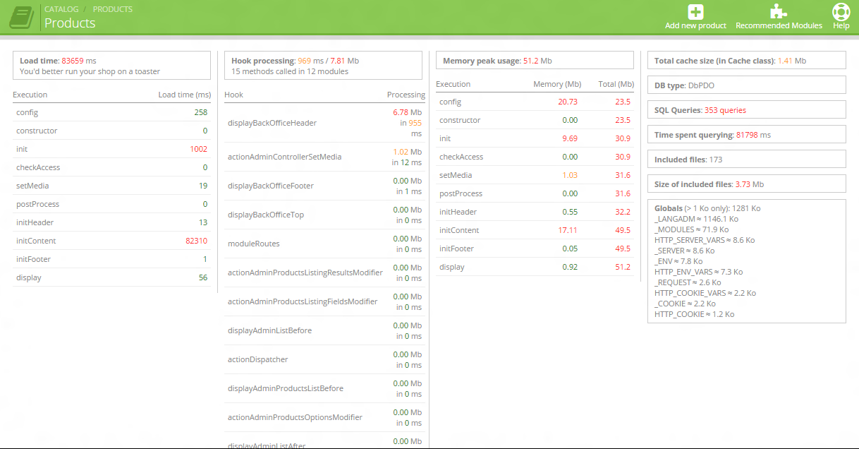
Task: Select displayAdminListBefore hook
Action: tap(269, 330)
